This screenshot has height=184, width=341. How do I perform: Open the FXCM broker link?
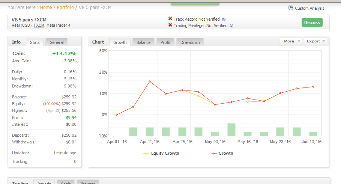click(39, 25)
